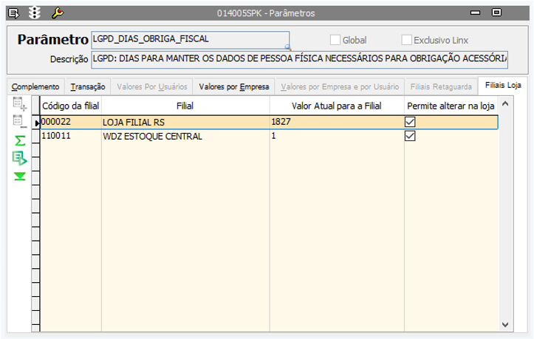
Task: Uncheck Permite alterar for LOJA FILIAL RS
Action: pyautogui.click(x=410, y=122)
